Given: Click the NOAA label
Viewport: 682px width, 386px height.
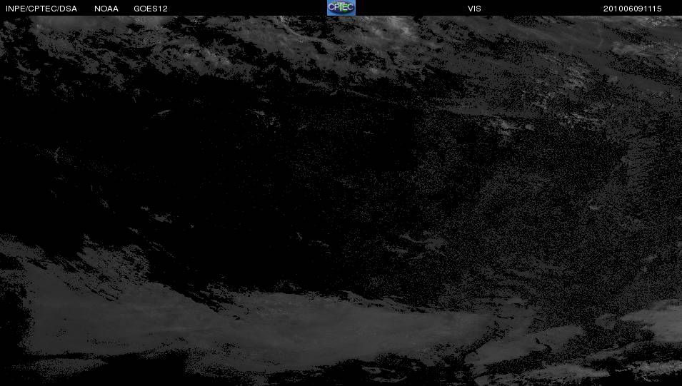Looking at the screenshot, I should click(x=106, y=9).
